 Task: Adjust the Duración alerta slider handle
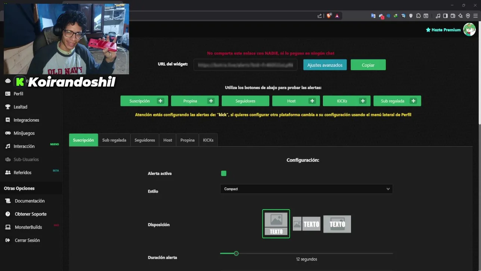[x=236, y=253]
